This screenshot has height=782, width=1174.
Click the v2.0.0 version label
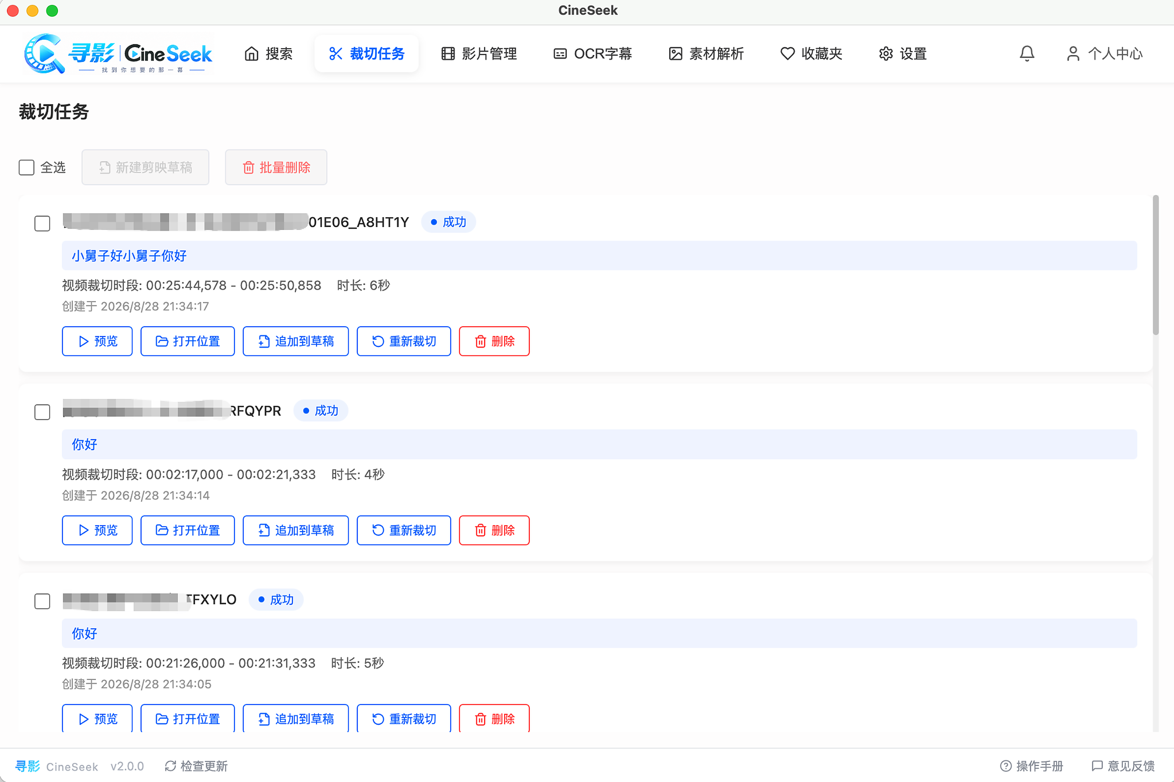point(127,766)
